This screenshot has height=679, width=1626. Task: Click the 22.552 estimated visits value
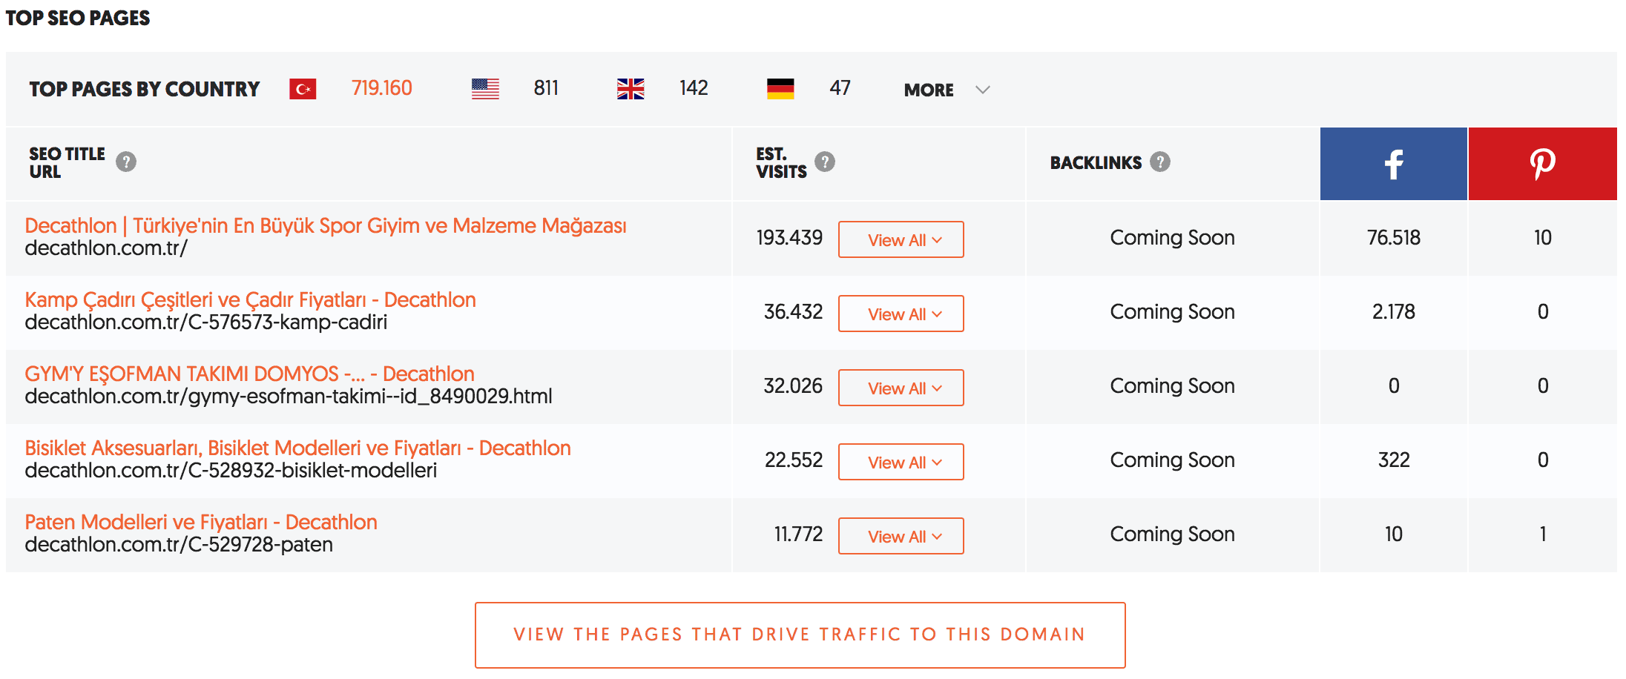(x=794, y=460)
